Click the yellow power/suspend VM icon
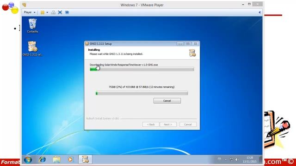Image resolution: width=296 pixels, height=166 pixels. [x=43, y=12]
